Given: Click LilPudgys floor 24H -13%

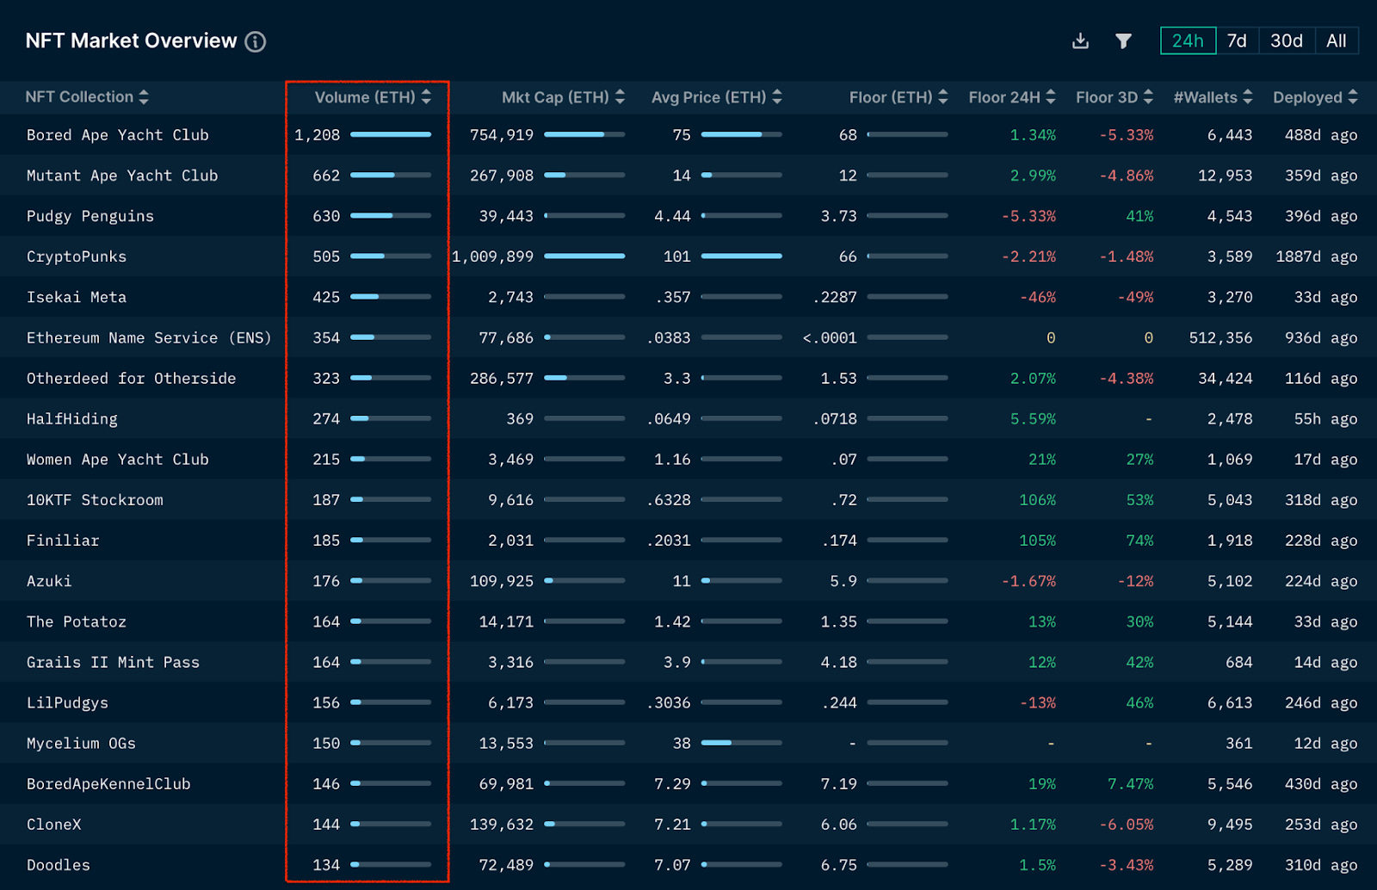Looking at the screenshot, I should coord(1038,702).
